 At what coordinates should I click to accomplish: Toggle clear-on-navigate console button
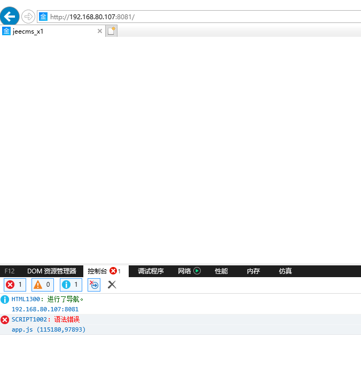94,285
